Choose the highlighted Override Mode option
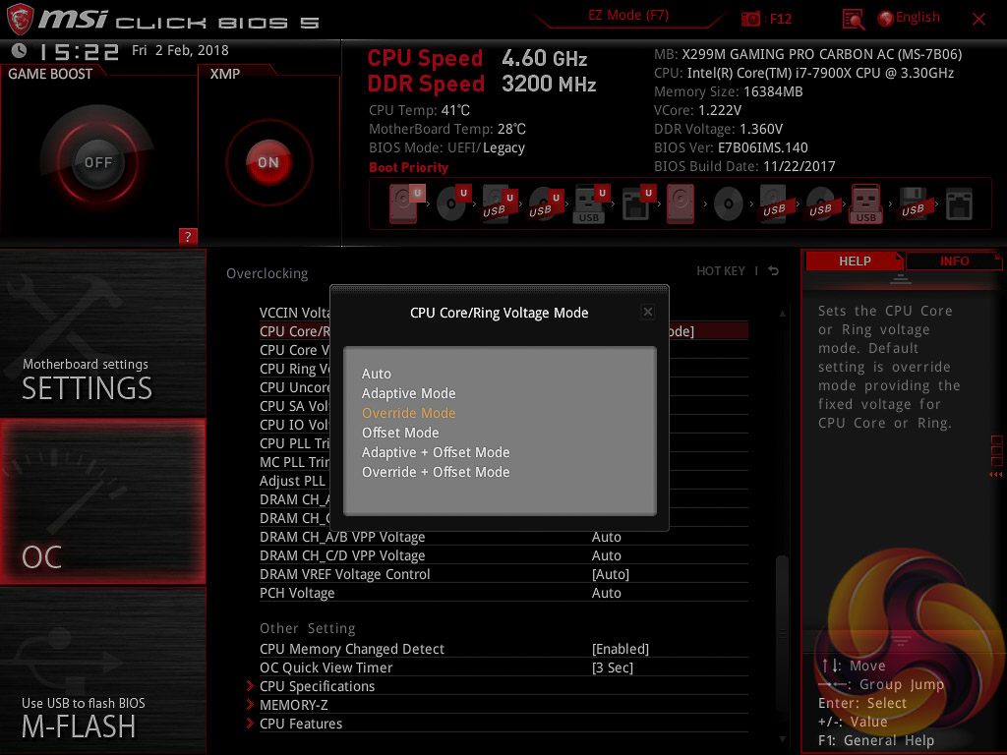This screenshot has height=755, width=1007. tap(408, 414)
